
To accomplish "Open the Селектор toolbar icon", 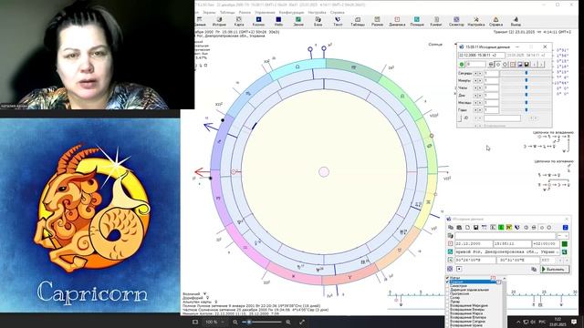I will tap(456, 21).
